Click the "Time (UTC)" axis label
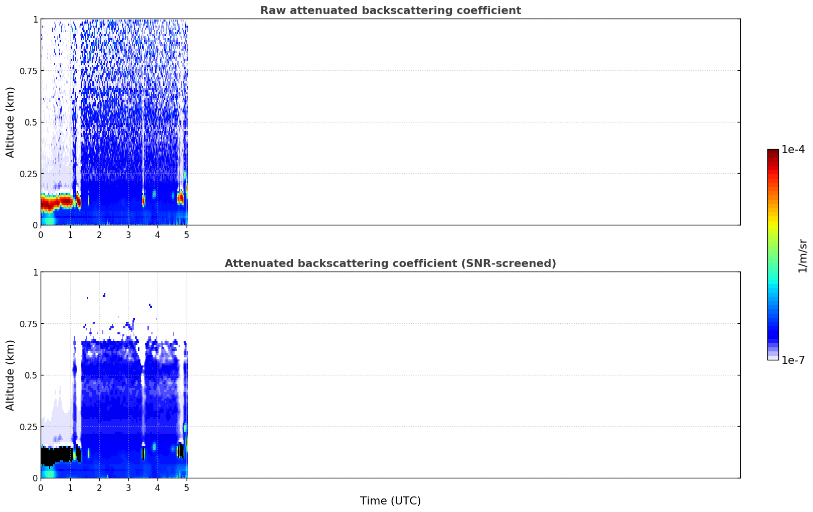The image size is (813, 512). point(390,501)
